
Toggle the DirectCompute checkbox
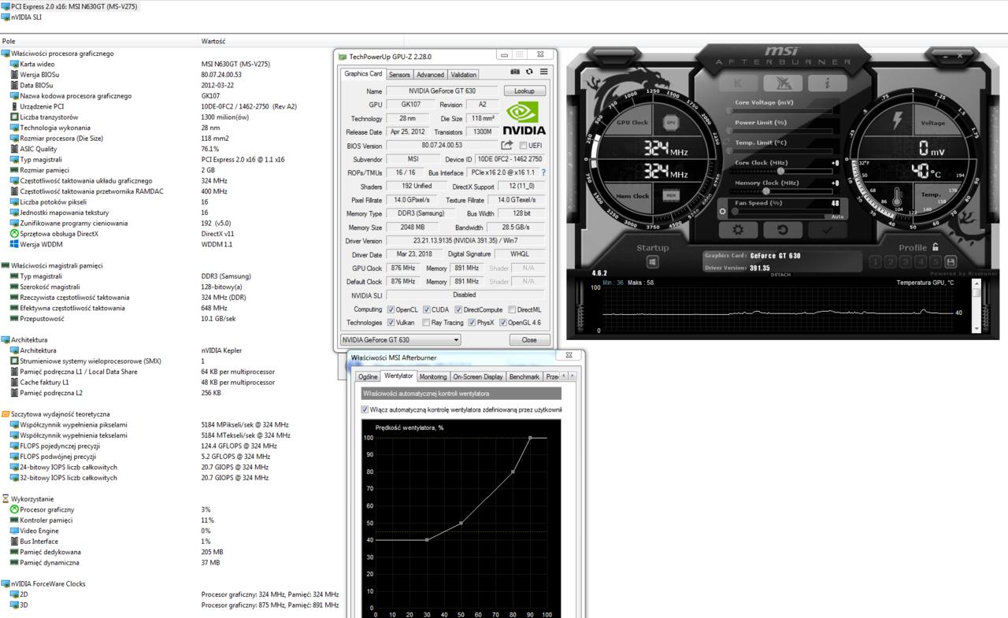click(459, 309)
